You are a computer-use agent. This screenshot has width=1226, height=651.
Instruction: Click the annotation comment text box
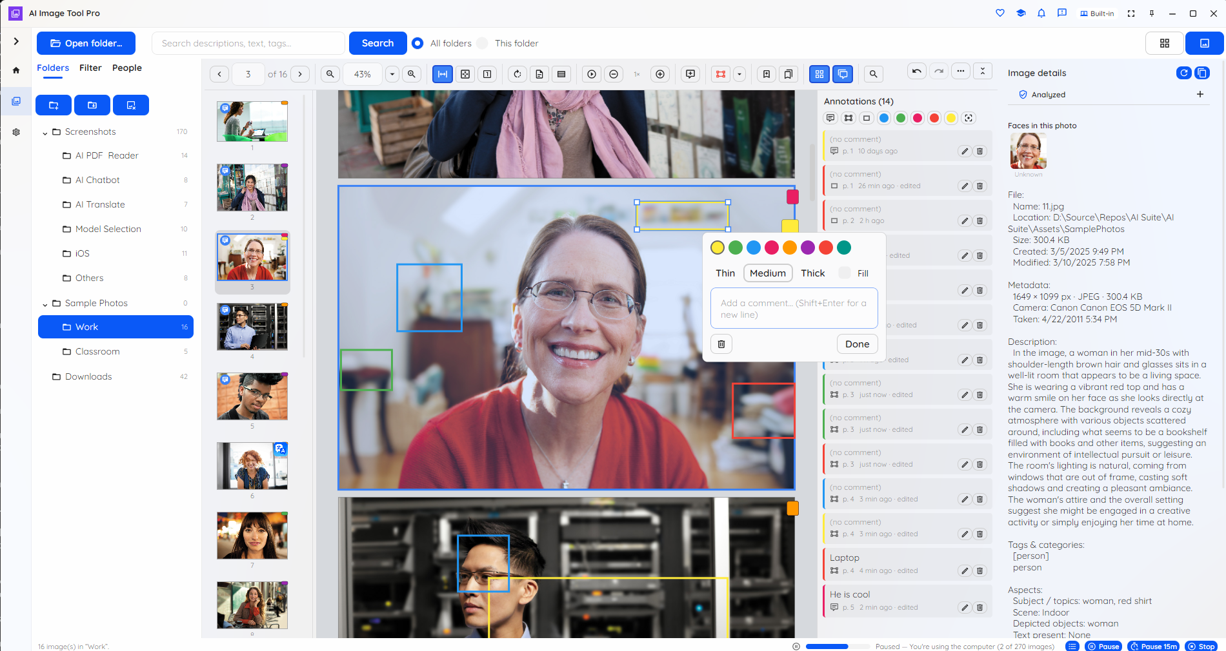tap(794, 308)
